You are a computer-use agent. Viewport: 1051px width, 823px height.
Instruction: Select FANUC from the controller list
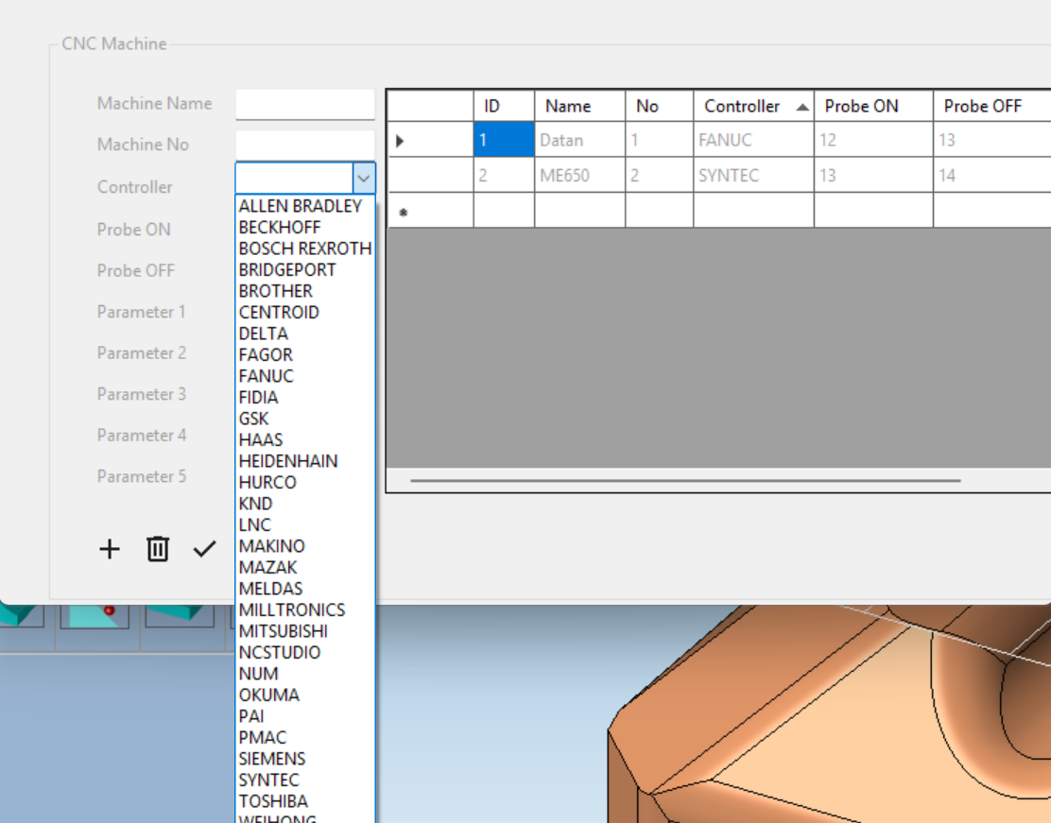tap(267, 376)
